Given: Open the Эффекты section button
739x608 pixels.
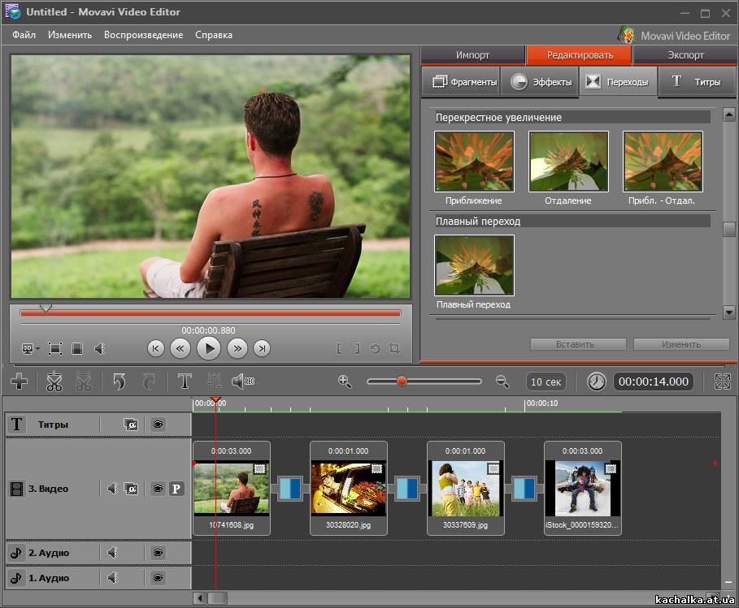Looking at the screenshot, I should tap(540, 82).
